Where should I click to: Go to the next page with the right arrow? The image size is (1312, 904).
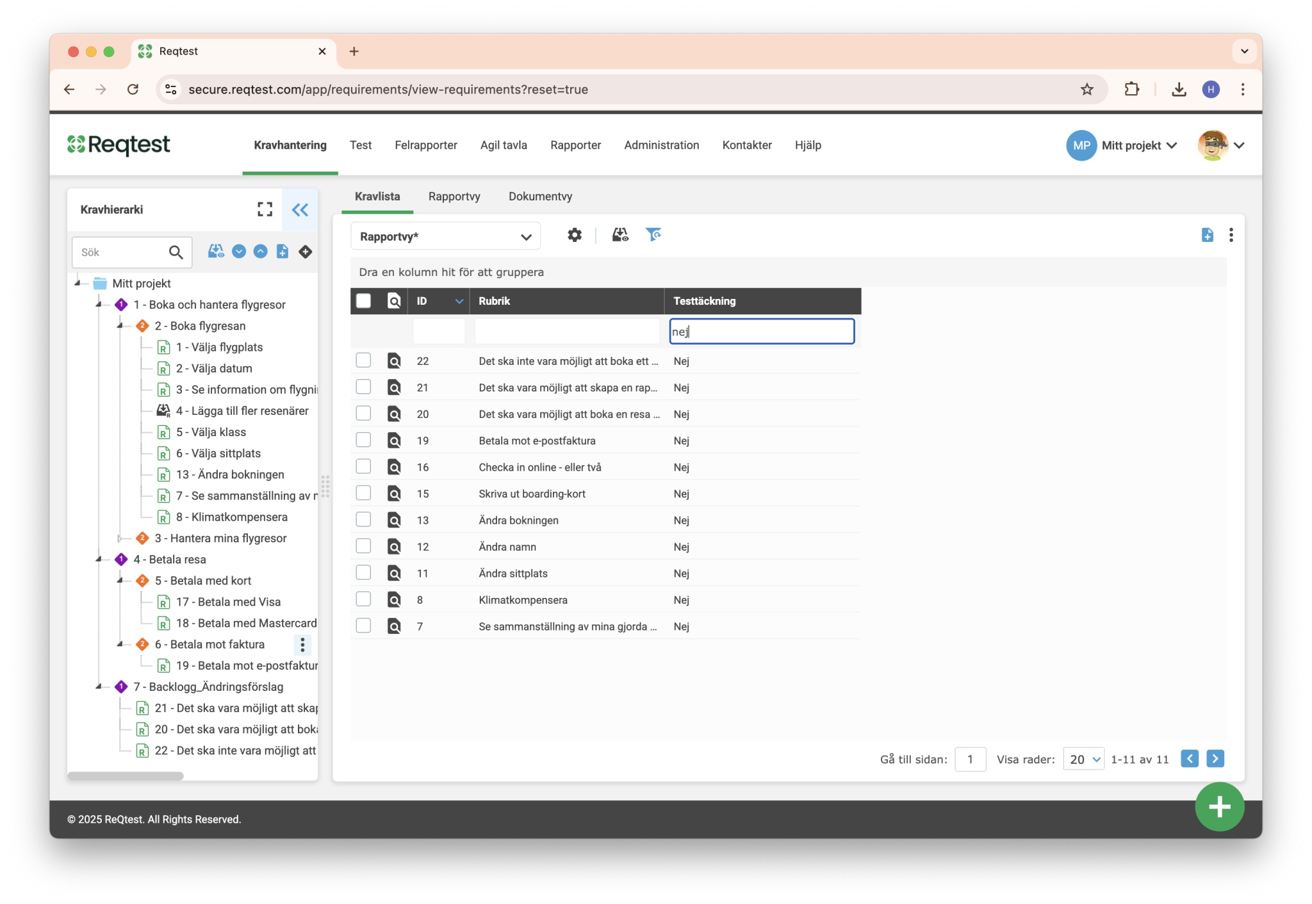coord(1215,759)
